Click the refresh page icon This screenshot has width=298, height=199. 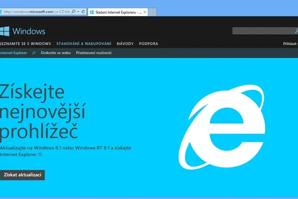point(83,12)
